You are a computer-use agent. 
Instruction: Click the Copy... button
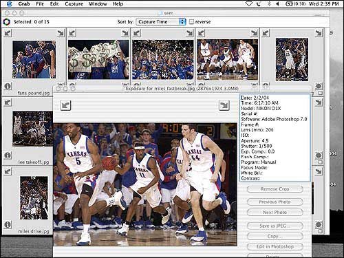click(x=275, y=236)
